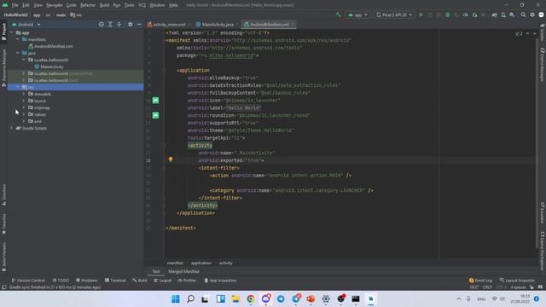Switch to activity_main.xml tab
546x307 pixels.
[x=166, y=25]
